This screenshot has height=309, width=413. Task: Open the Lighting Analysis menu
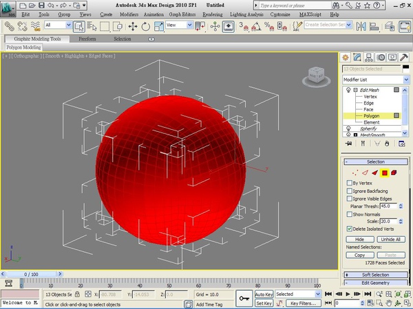[246, 14]
